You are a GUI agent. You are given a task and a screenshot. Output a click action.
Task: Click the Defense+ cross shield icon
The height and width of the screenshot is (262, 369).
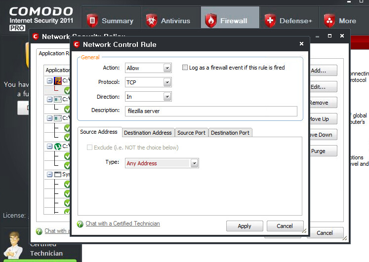[270, 21]
